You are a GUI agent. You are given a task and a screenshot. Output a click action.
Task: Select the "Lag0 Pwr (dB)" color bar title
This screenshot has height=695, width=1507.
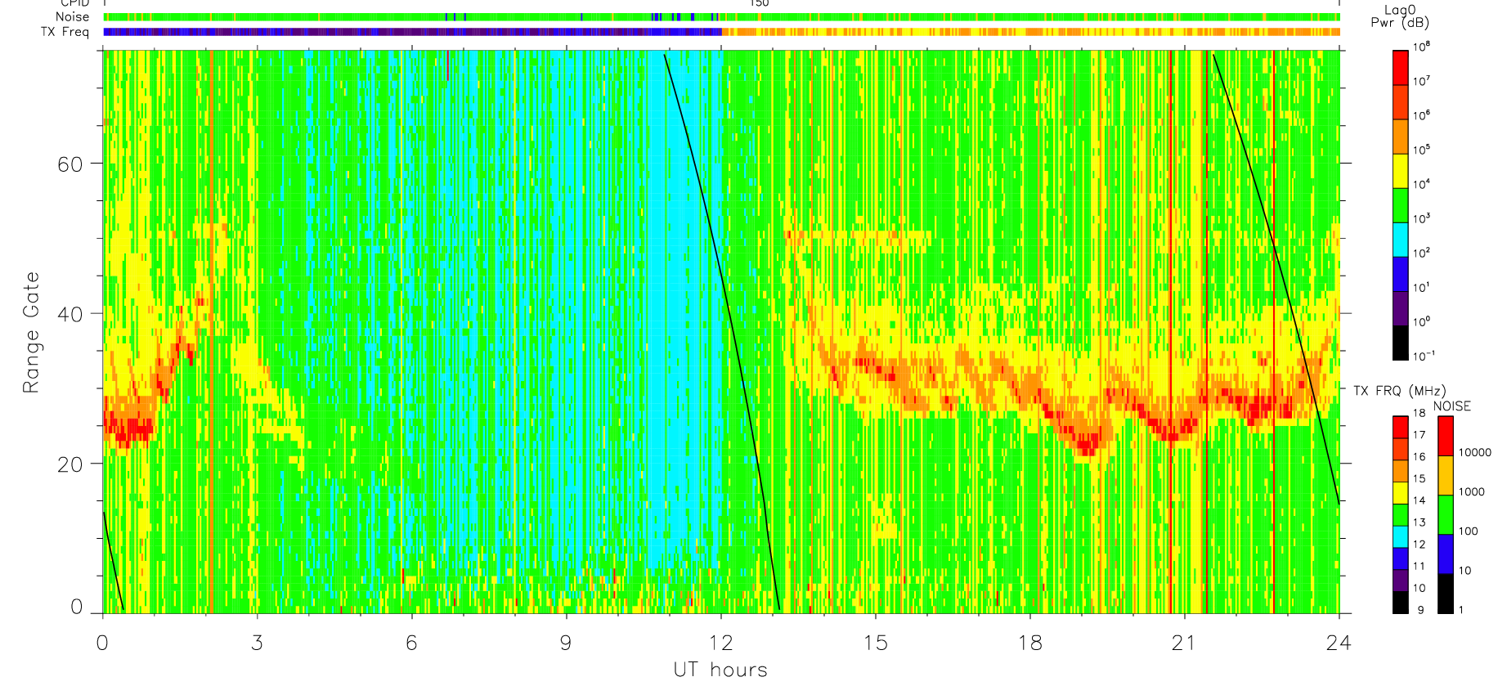(x=1400, y=16)
